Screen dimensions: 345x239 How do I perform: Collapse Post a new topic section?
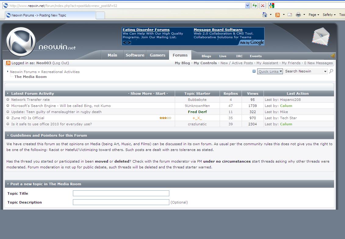pos(8,184)
